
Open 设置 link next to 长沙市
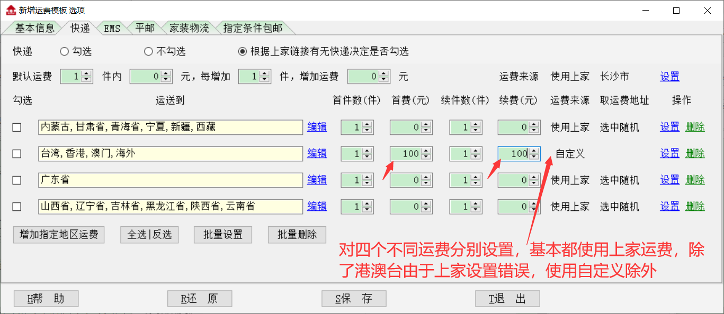pyautogui.click(x=669, y=77)
